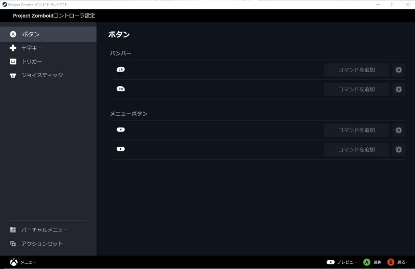This screenshot has width=415, height=269.
Task: Click the right menu (start) button icon
Action: coord(121,149)
